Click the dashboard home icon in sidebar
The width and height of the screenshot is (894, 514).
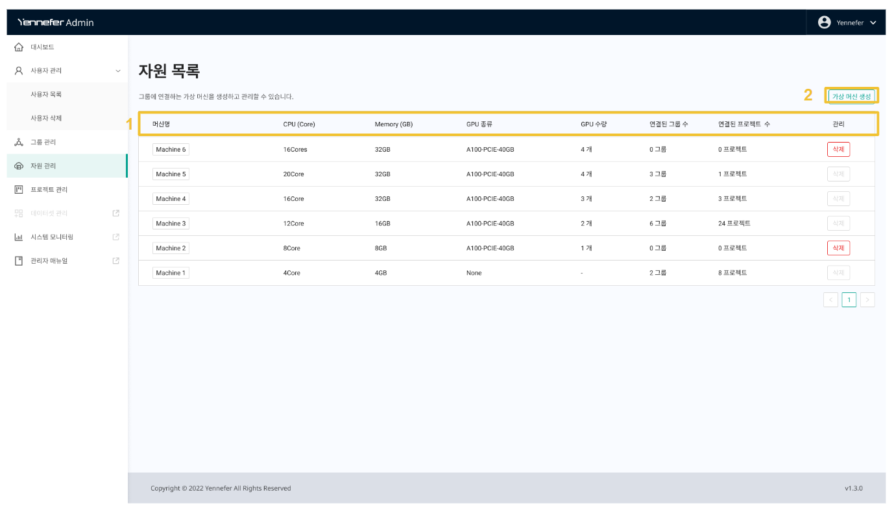19,47
